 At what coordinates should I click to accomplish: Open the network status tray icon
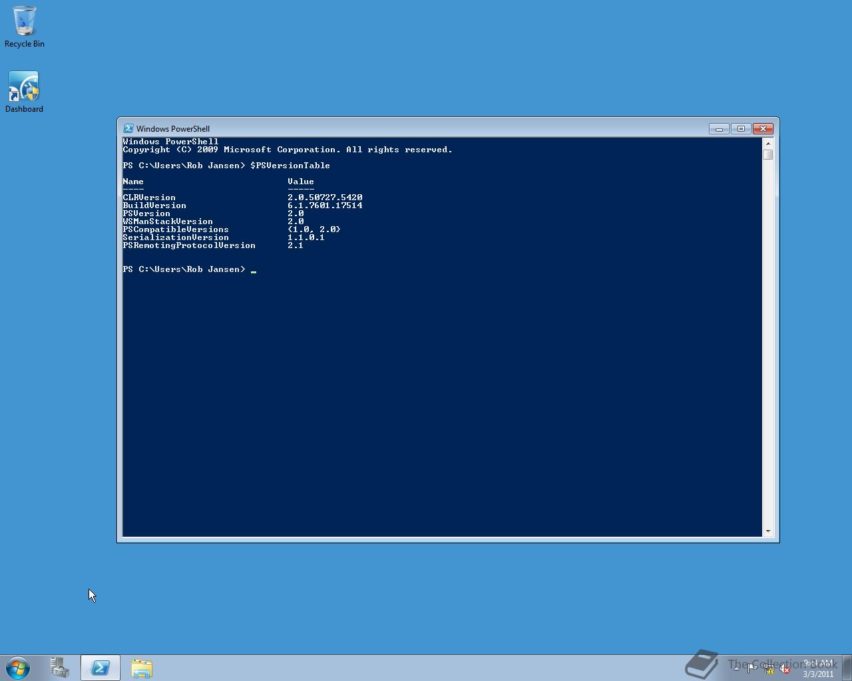coord(768,669)
